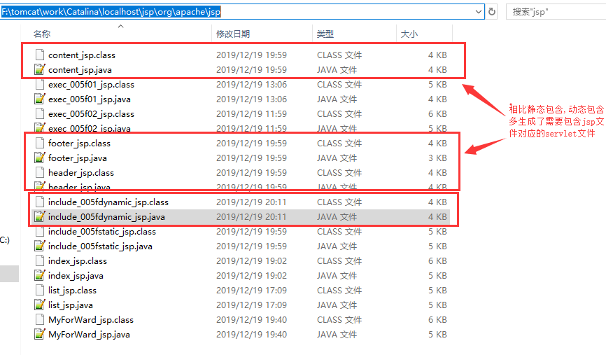
Task: Click the include_005fdynamic_jsp.class file icon
Action: pyautogui.click(x=39, y=202)
